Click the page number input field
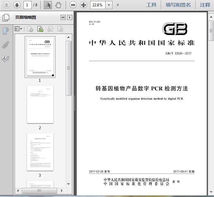This screenshot has width=214, height=197. (28, 5)
